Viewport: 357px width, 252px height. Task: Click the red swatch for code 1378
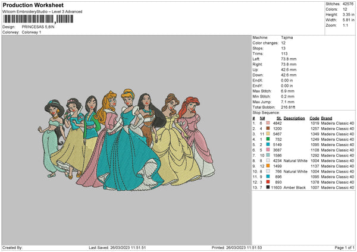pos(268,182)
